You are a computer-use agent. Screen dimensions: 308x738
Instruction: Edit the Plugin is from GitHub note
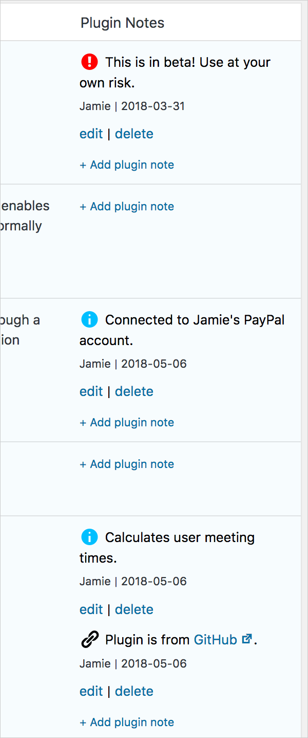[x=91, y=691]
